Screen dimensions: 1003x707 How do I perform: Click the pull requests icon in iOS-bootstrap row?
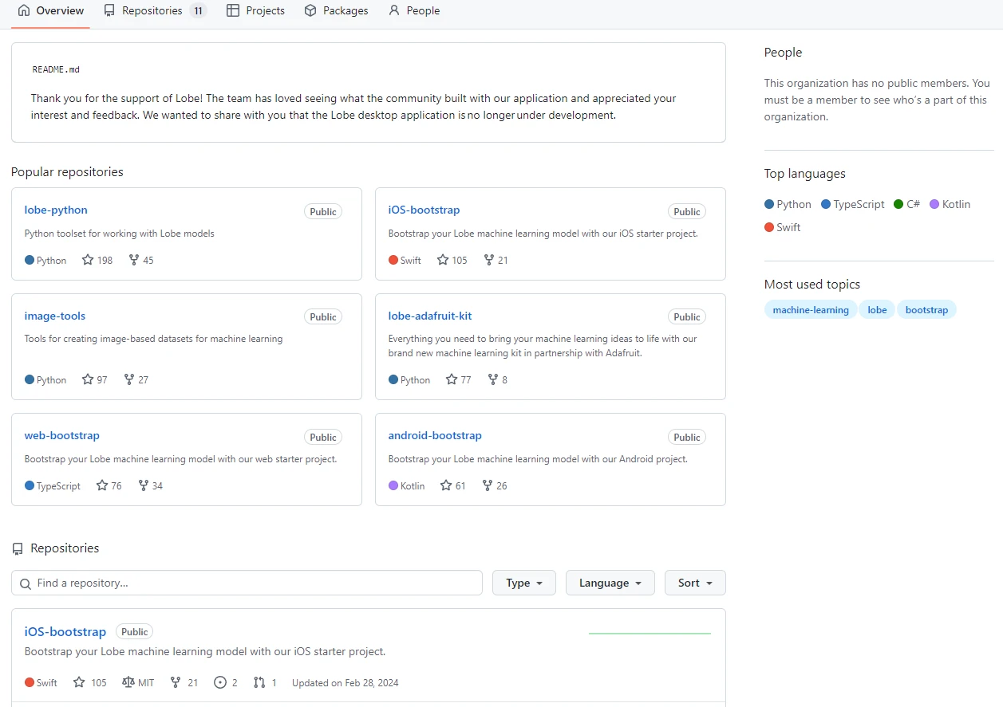coord(259,682)
